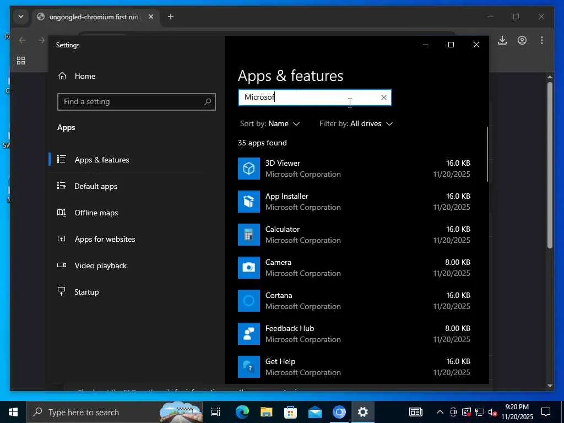Clear the app list search text
The image size is (564, 423).
tap(384, 97)
